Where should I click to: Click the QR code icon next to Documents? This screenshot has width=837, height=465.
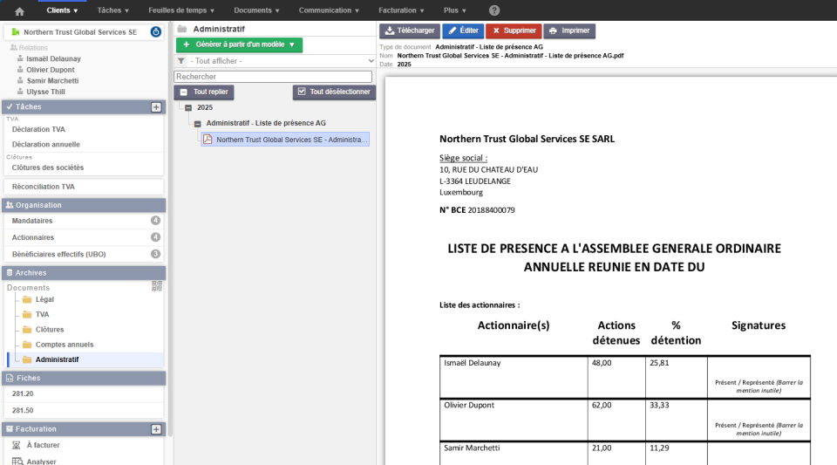point(156,287)
